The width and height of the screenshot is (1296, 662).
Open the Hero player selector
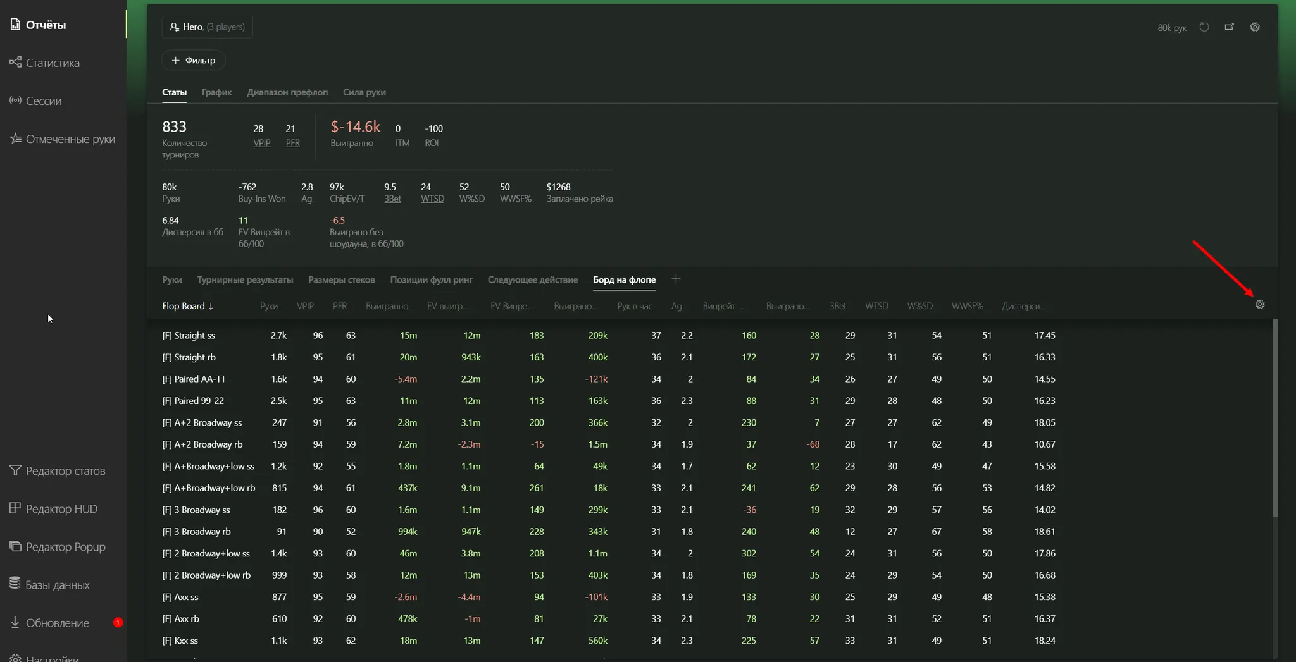[207, 27]
